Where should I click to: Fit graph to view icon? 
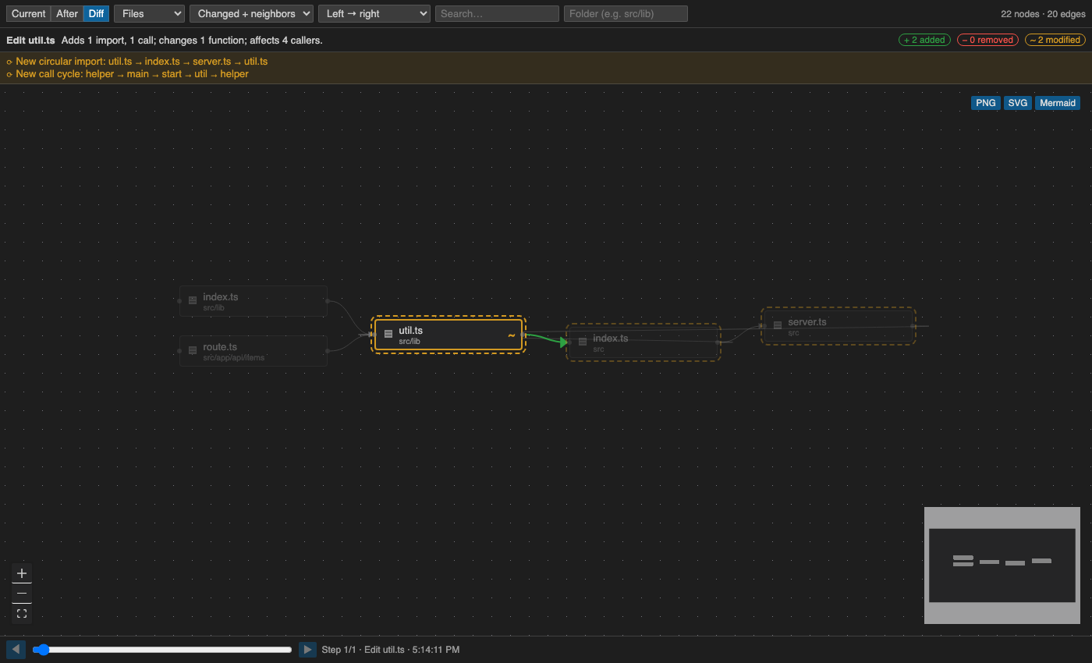click(22, 614)
